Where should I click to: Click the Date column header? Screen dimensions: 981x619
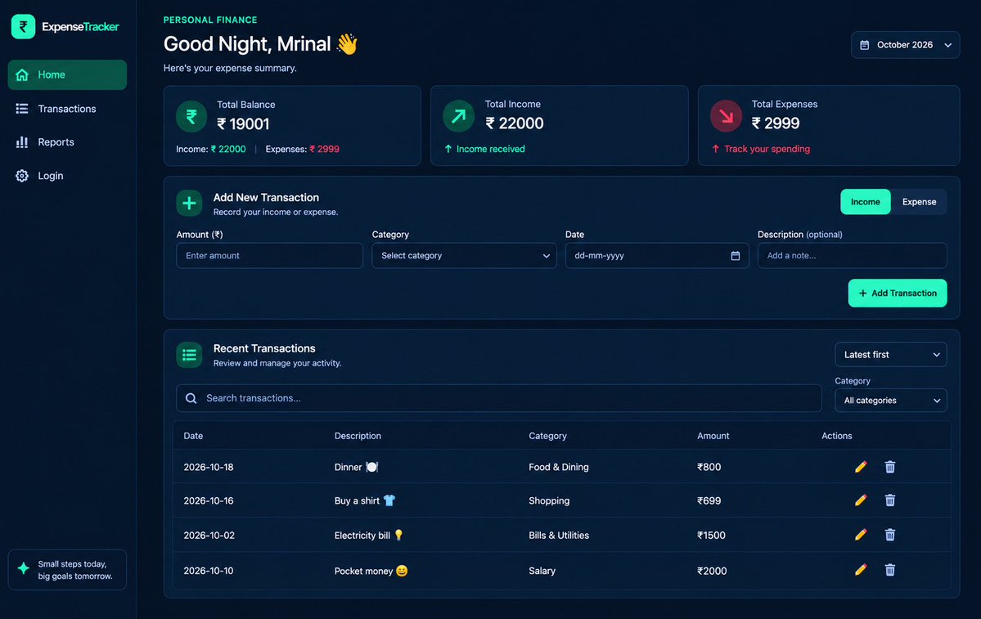coord(193,436)
